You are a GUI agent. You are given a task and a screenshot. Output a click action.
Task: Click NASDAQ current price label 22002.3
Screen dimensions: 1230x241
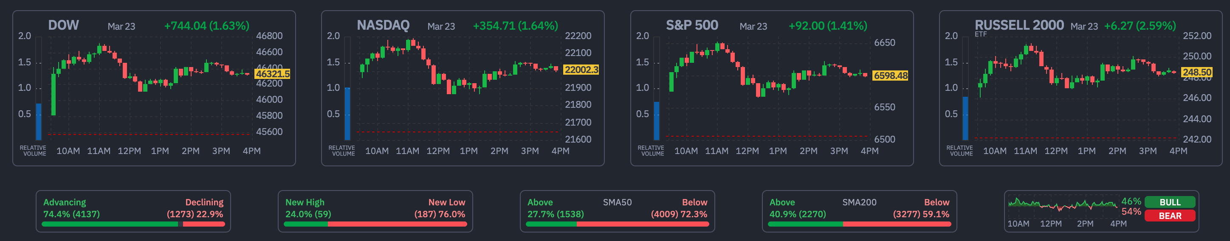point(581,70)
